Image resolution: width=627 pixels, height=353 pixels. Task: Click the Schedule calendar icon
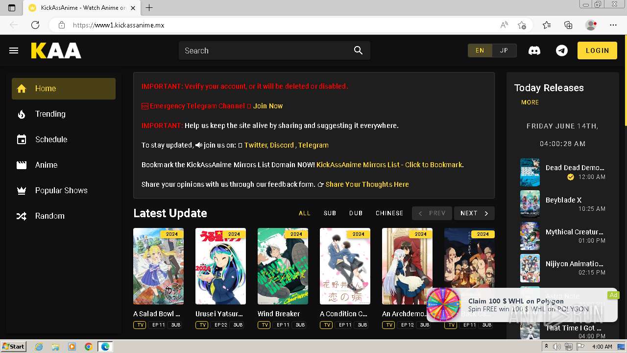pos(22,140)
